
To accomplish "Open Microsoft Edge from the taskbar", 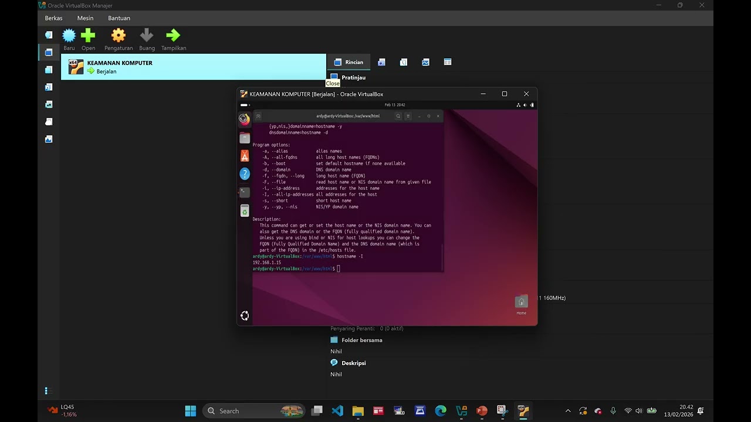I will coord(441,411).
